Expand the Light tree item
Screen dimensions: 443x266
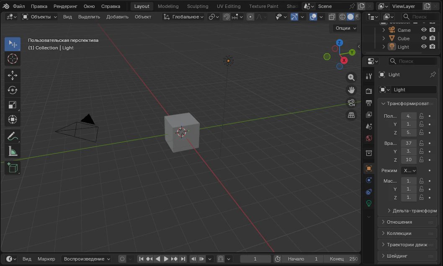[x=384, y=46]
